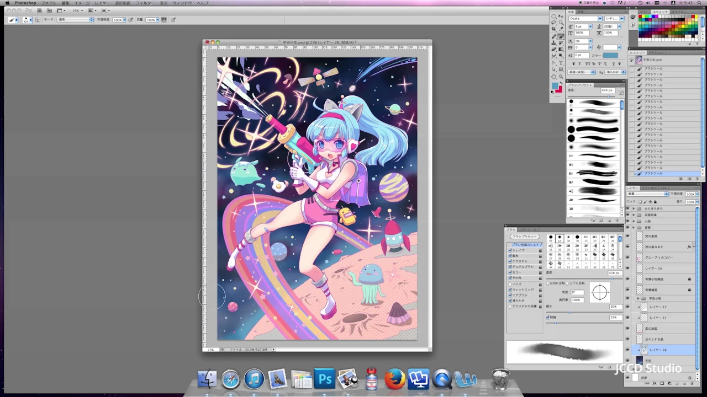Image resolution: width=707 pixels, height=397 pixels.
Task: Select the Gradient tool
Action: pyautogui.click(x=561, y=49)
